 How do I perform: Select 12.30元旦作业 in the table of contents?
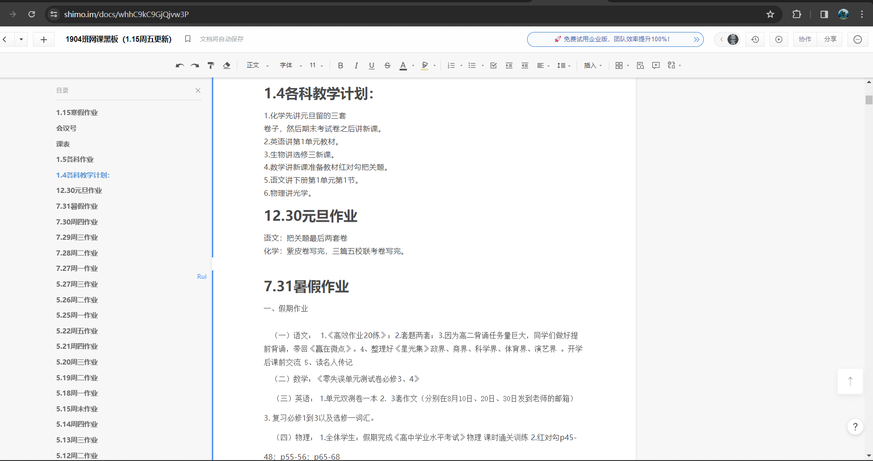[79, 190]
